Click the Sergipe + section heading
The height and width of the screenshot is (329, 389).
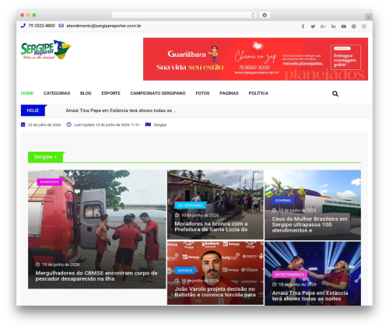(45, 157)
